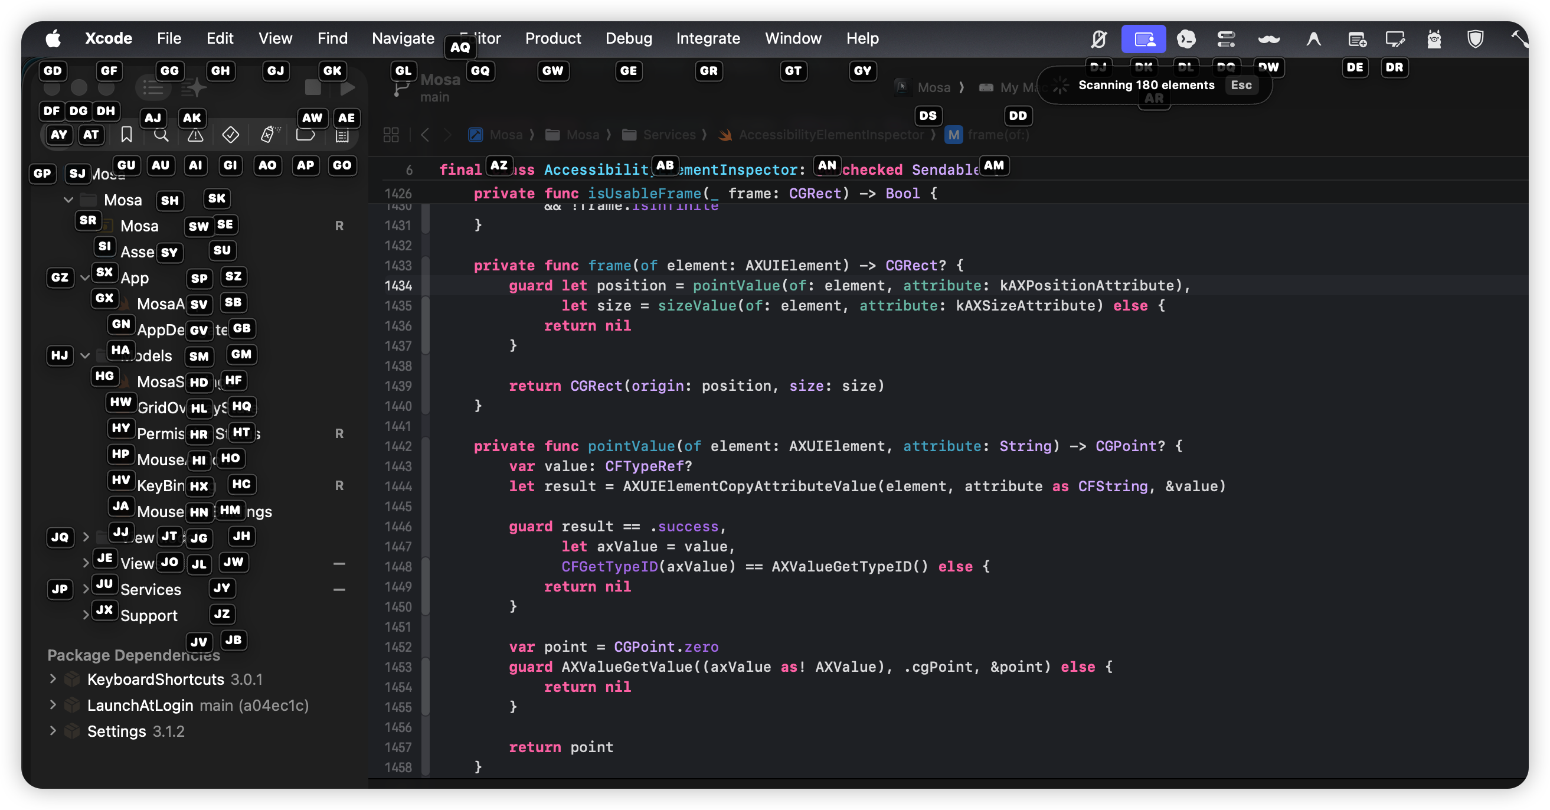
Task: Open the Debug navigator spray-can icon
Action: 270,134
